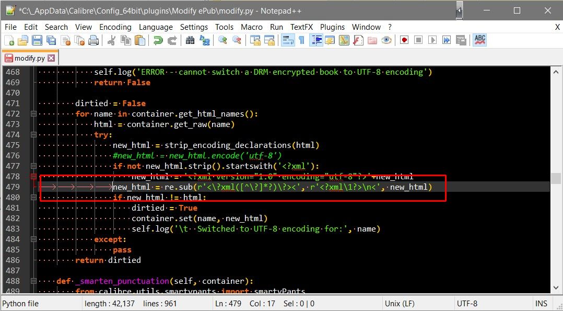Open the ? help menu
This screenshot has width=563, height=311.
click(390, 27)
